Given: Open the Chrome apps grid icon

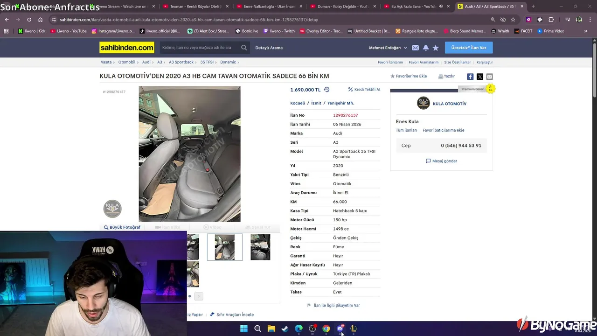Looking at the screenshot, I should (x=6, y=31).
